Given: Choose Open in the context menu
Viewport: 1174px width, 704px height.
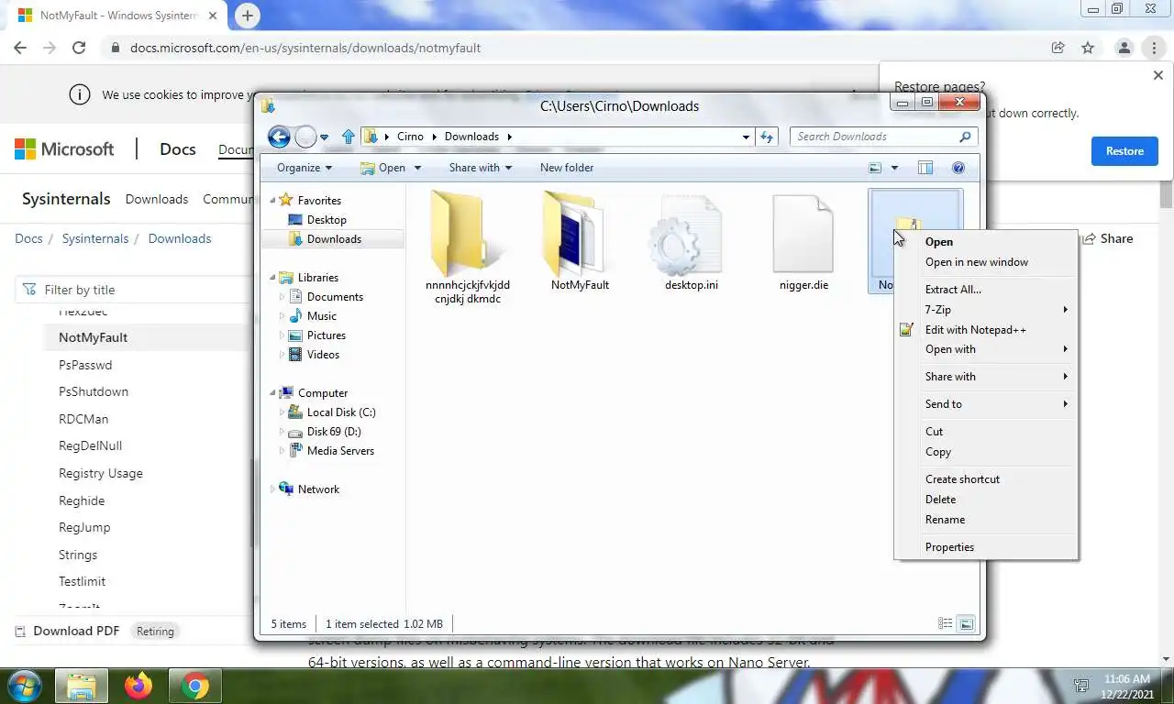Looking at the screenshot, I should point(986,242).
